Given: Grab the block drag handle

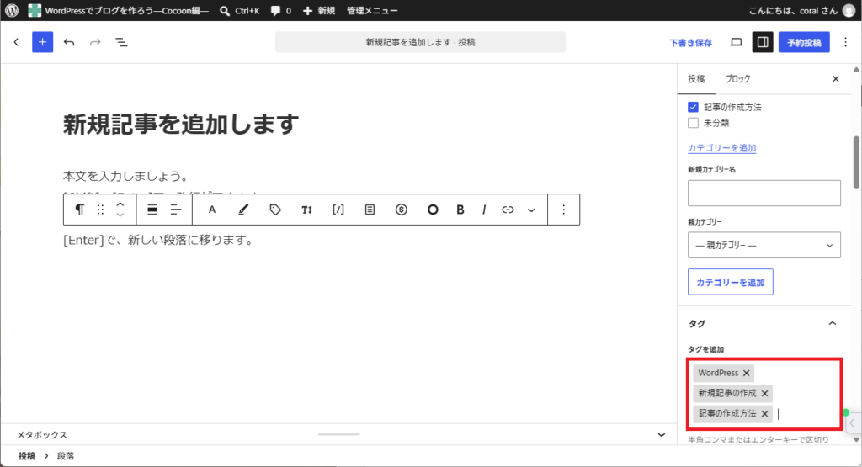Looking at the screenshot, I should click(100, 210).
